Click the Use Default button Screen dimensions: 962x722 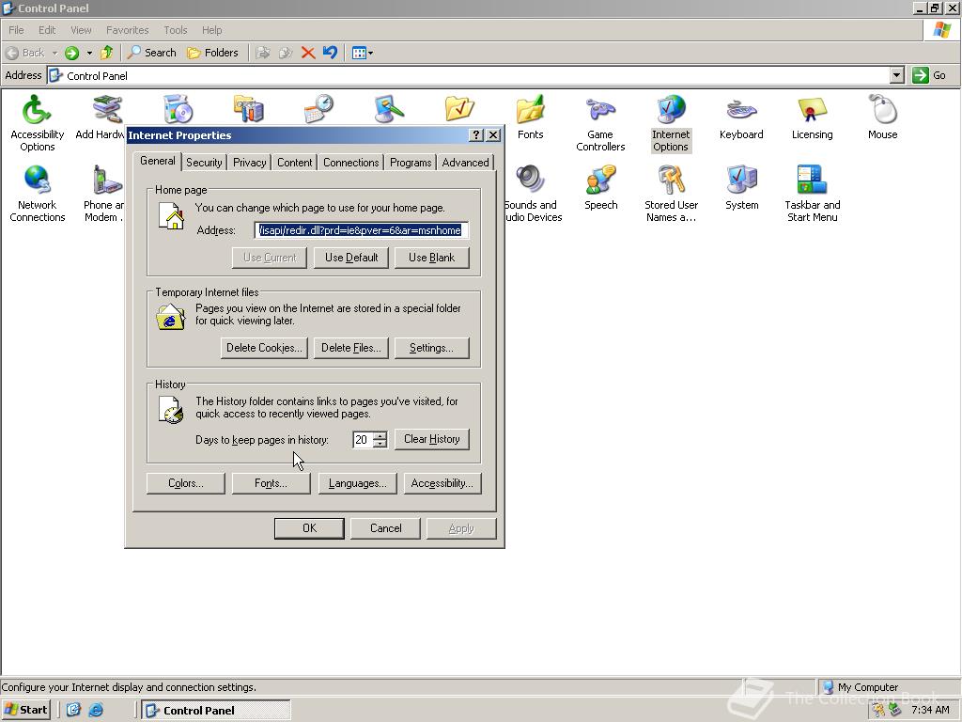point(351,258)
